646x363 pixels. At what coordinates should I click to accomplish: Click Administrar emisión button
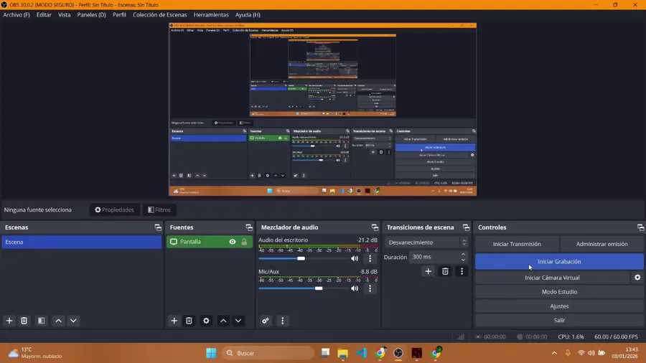pos(602,244)
